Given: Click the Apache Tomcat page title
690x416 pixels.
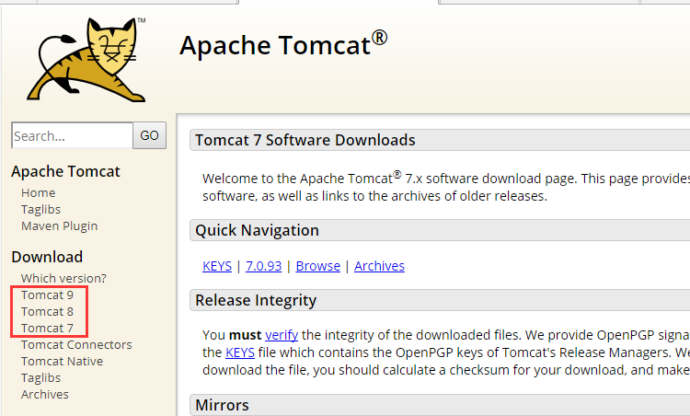Looking at the screenshot, I should 283,45.
